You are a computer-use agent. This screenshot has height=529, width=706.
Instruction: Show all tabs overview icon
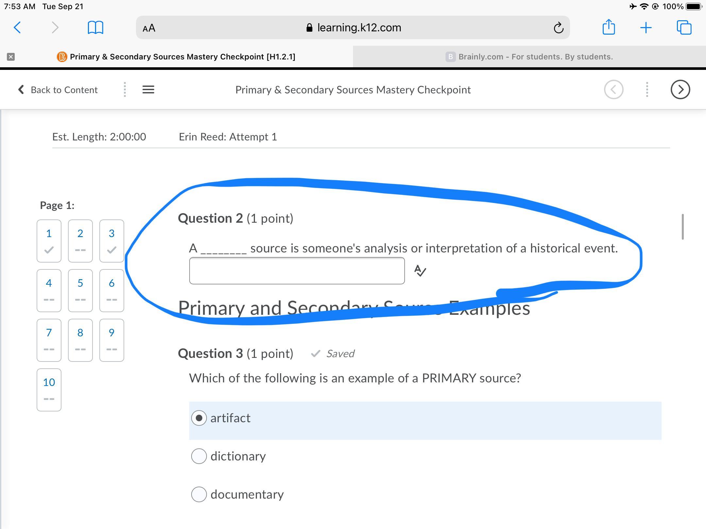point(684,27)
